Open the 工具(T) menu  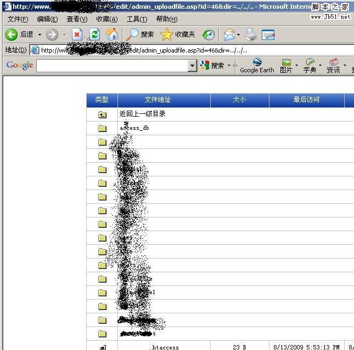coord(137,19)
